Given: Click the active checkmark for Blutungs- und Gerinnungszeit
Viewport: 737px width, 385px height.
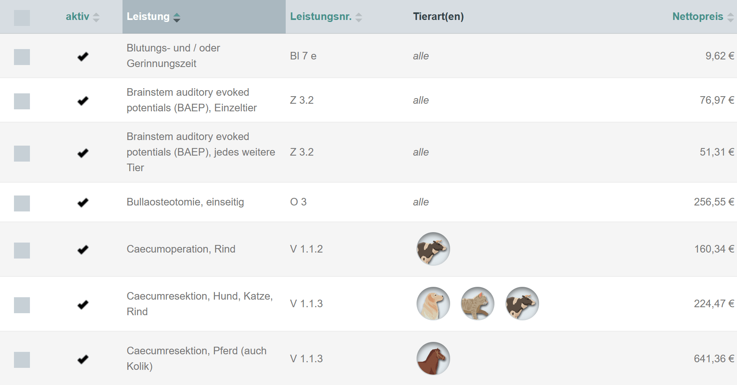Looking at the screenshot, I should (83, 57).
